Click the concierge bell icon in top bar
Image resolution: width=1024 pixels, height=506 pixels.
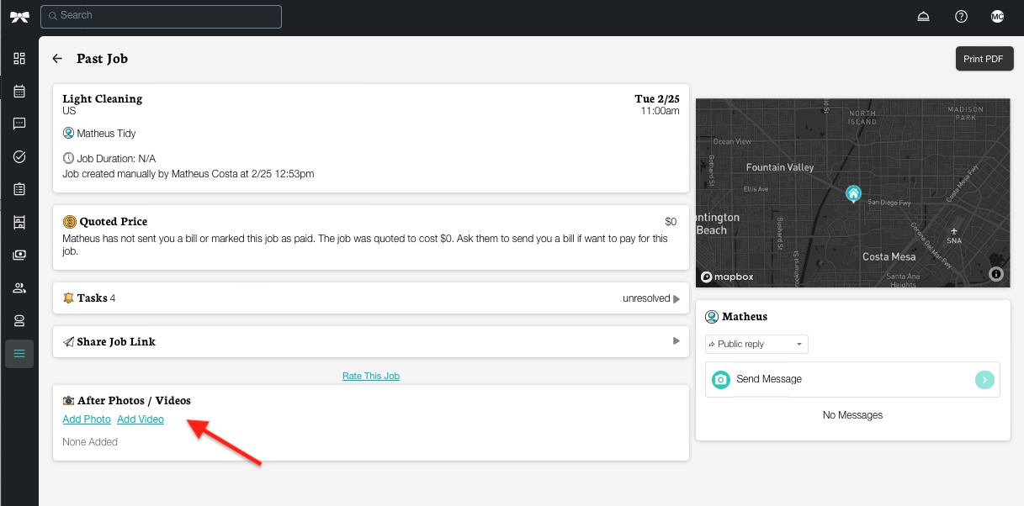click(923, 17)
